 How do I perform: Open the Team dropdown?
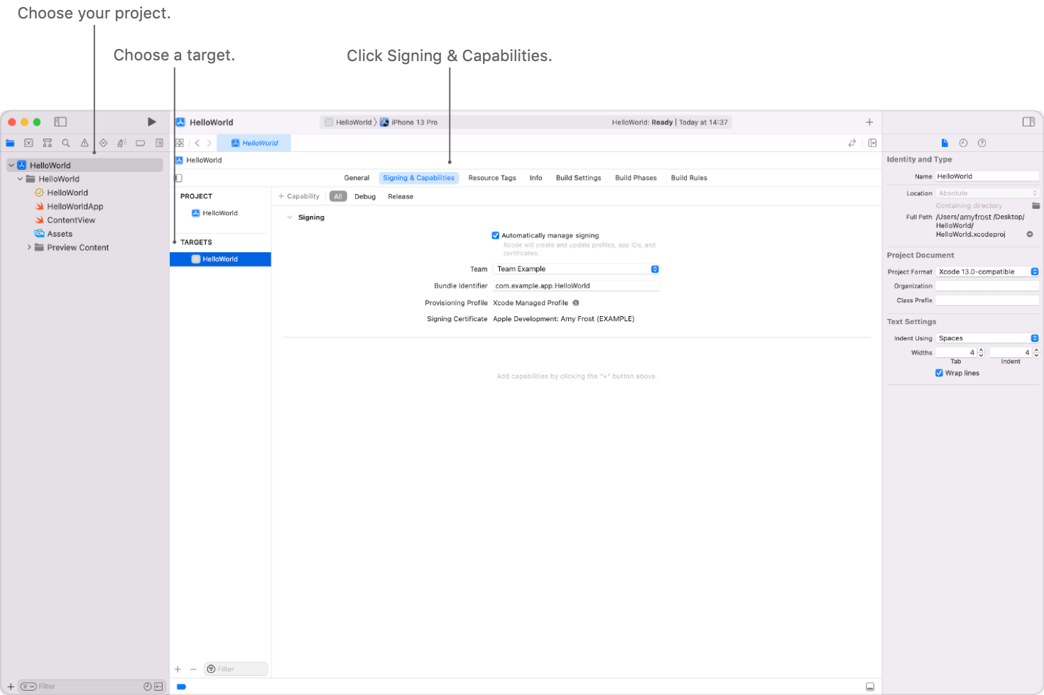[577, 269]
